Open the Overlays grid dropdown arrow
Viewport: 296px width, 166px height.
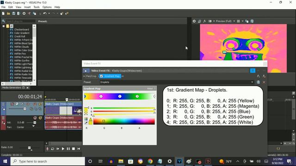click(242, 21)
